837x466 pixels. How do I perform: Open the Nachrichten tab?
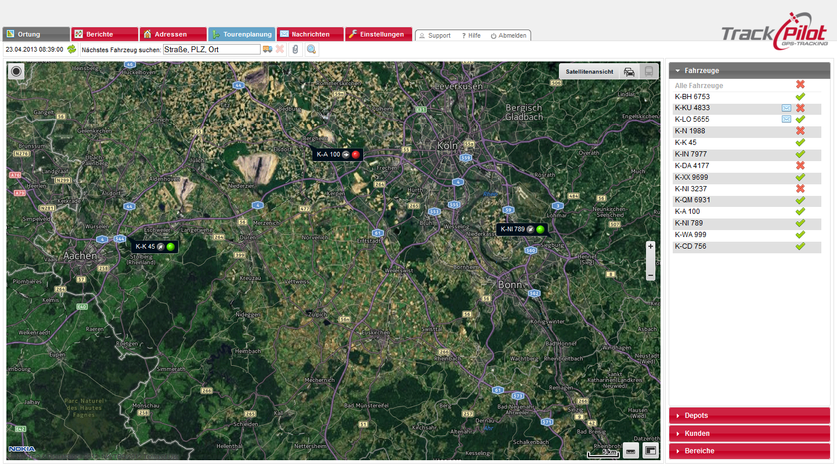click(310, 34)
